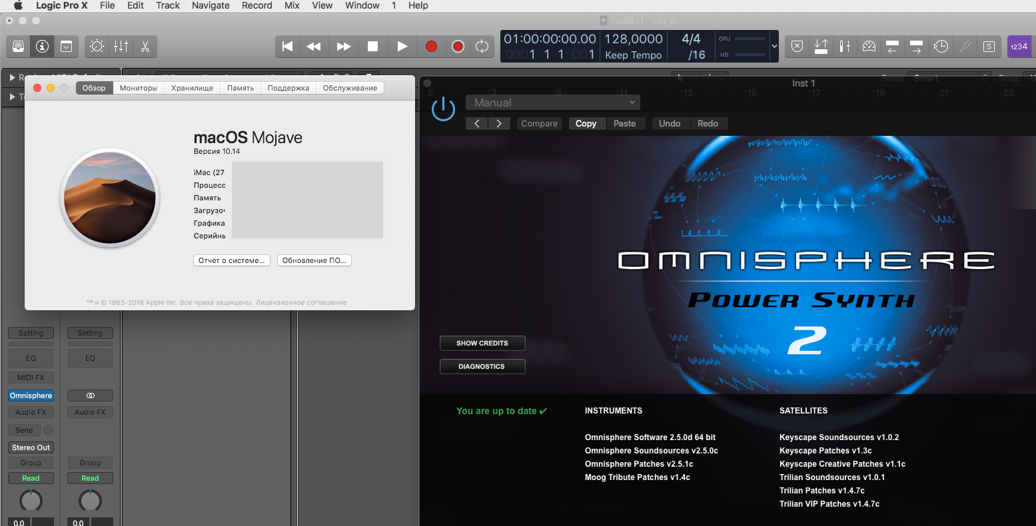Toggle the Solo S toolbar button

click(989, 47)
